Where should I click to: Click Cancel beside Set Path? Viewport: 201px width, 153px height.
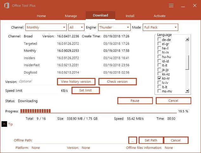[x=176, y=140]
